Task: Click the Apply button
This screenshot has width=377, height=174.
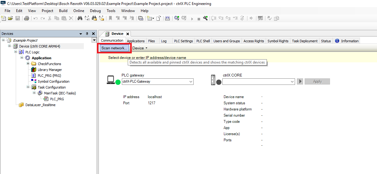Action: pyautogui.click(x=317, y=82)
